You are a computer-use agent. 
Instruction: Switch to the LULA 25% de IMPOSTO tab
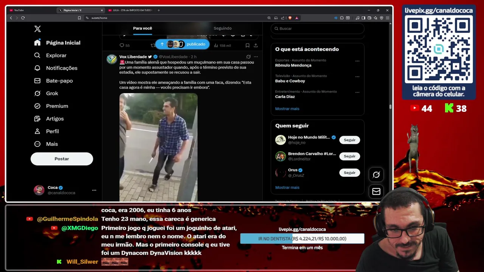pyautogui.click(x=130, y=10)
